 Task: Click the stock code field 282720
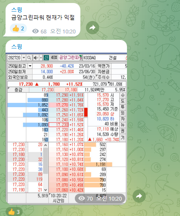click(14, 58)
